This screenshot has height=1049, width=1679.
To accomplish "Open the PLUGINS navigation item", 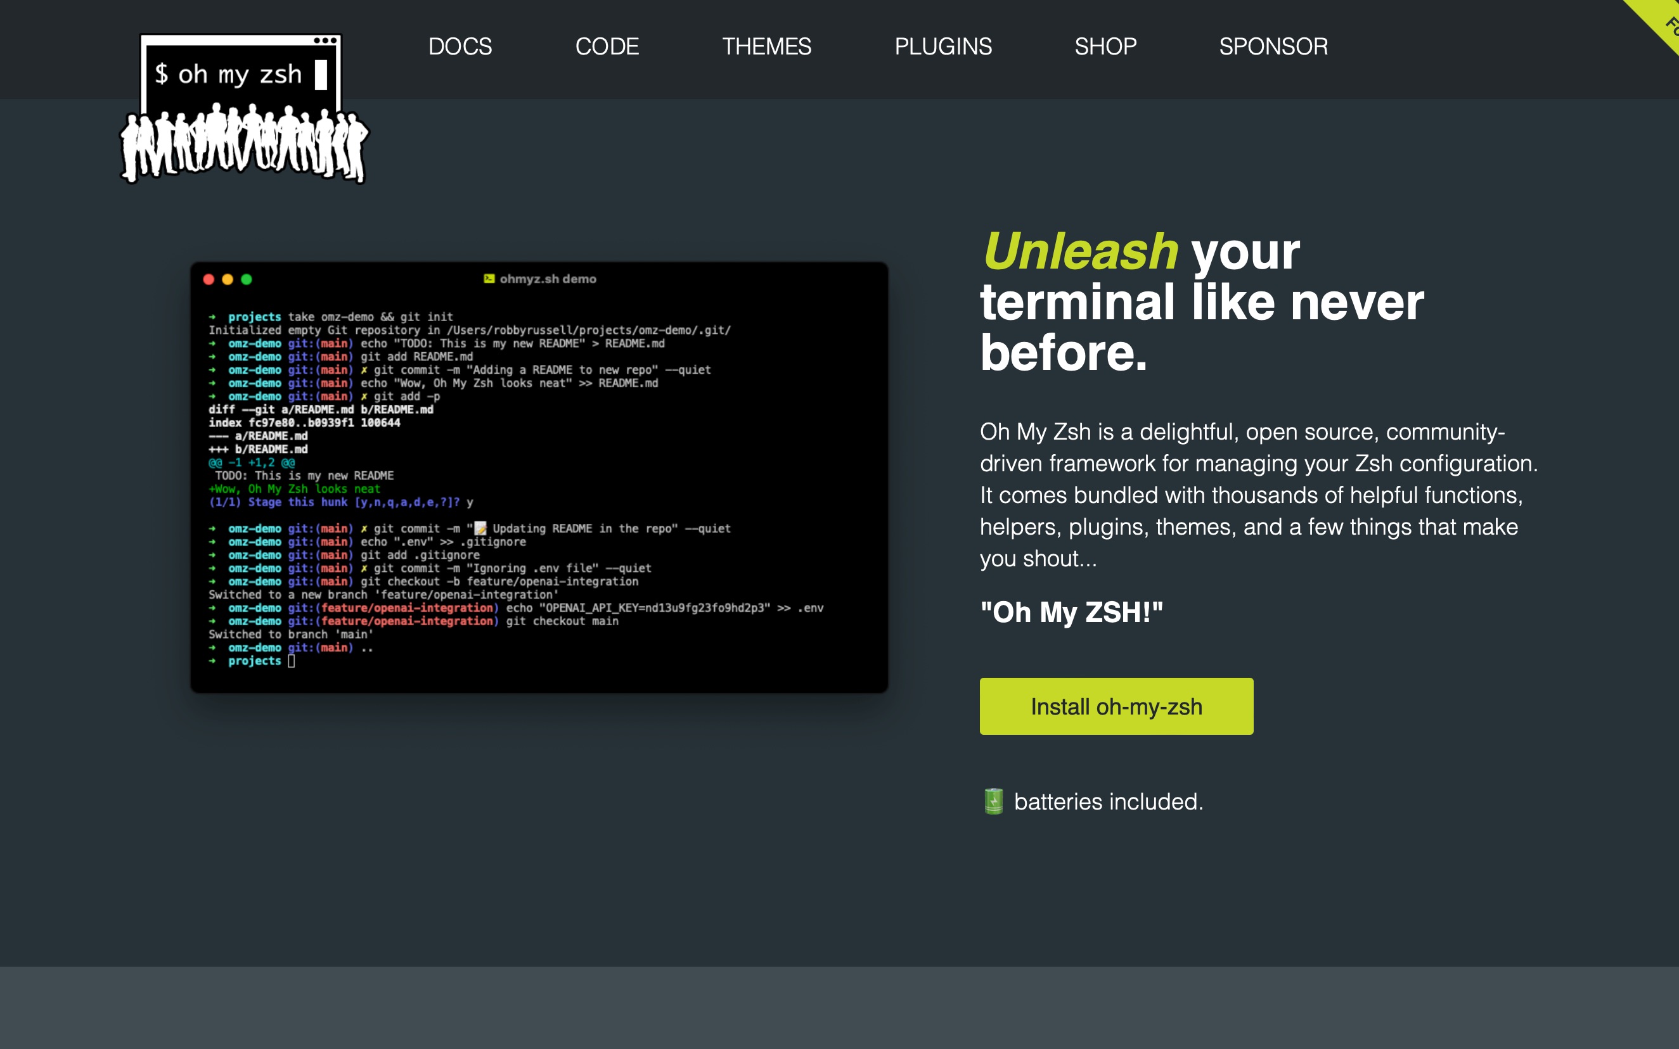I will pyautogui.click(x=942, y=46).
